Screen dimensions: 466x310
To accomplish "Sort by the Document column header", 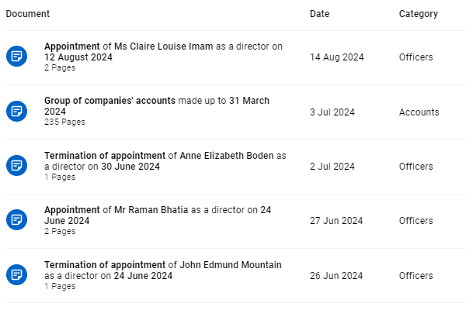I will pyautogui.click(x=28, y=14).
